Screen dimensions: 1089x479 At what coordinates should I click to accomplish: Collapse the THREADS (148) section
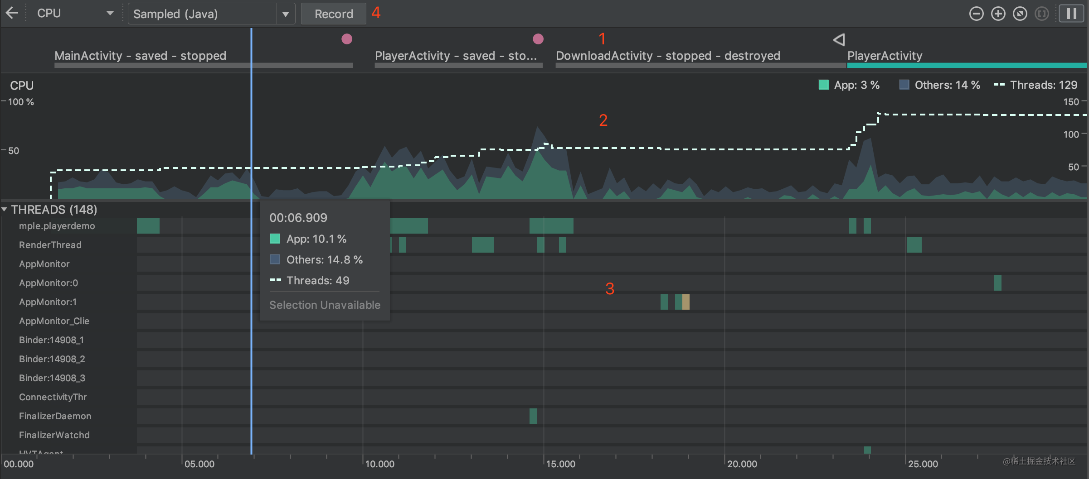pos(5,209)
